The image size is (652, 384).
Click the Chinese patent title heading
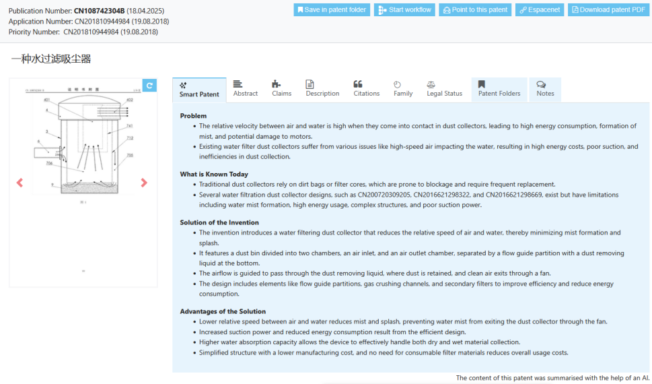[x=51, y=59]
